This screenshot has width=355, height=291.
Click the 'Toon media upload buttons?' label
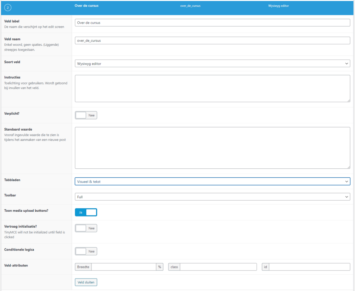tap(26, 210)
